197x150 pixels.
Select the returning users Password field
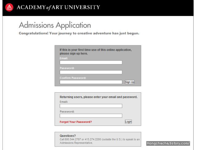pos(91,116)
